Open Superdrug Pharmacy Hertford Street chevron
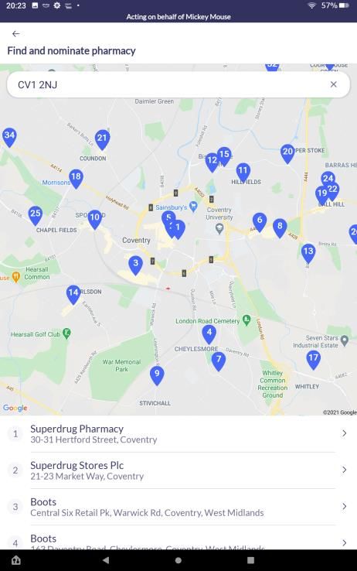This screenshot has height=571, width=357. [344, 433]
